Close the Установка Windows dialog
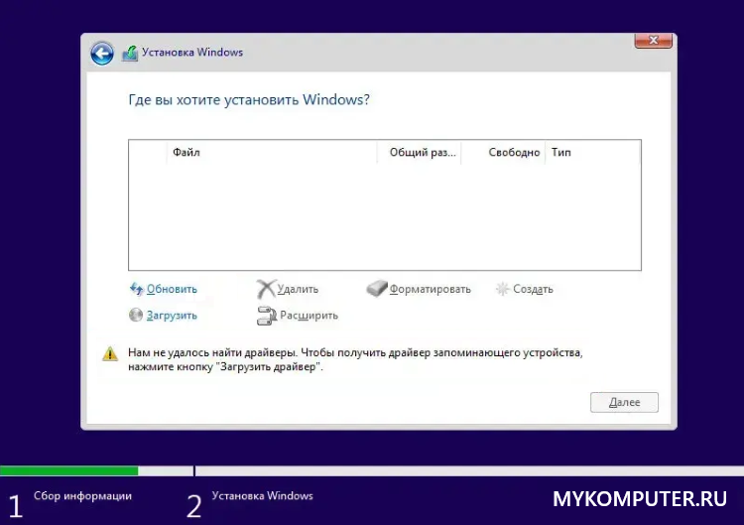The width and height of the screenshot is (744, 525). tap(654, 41)
